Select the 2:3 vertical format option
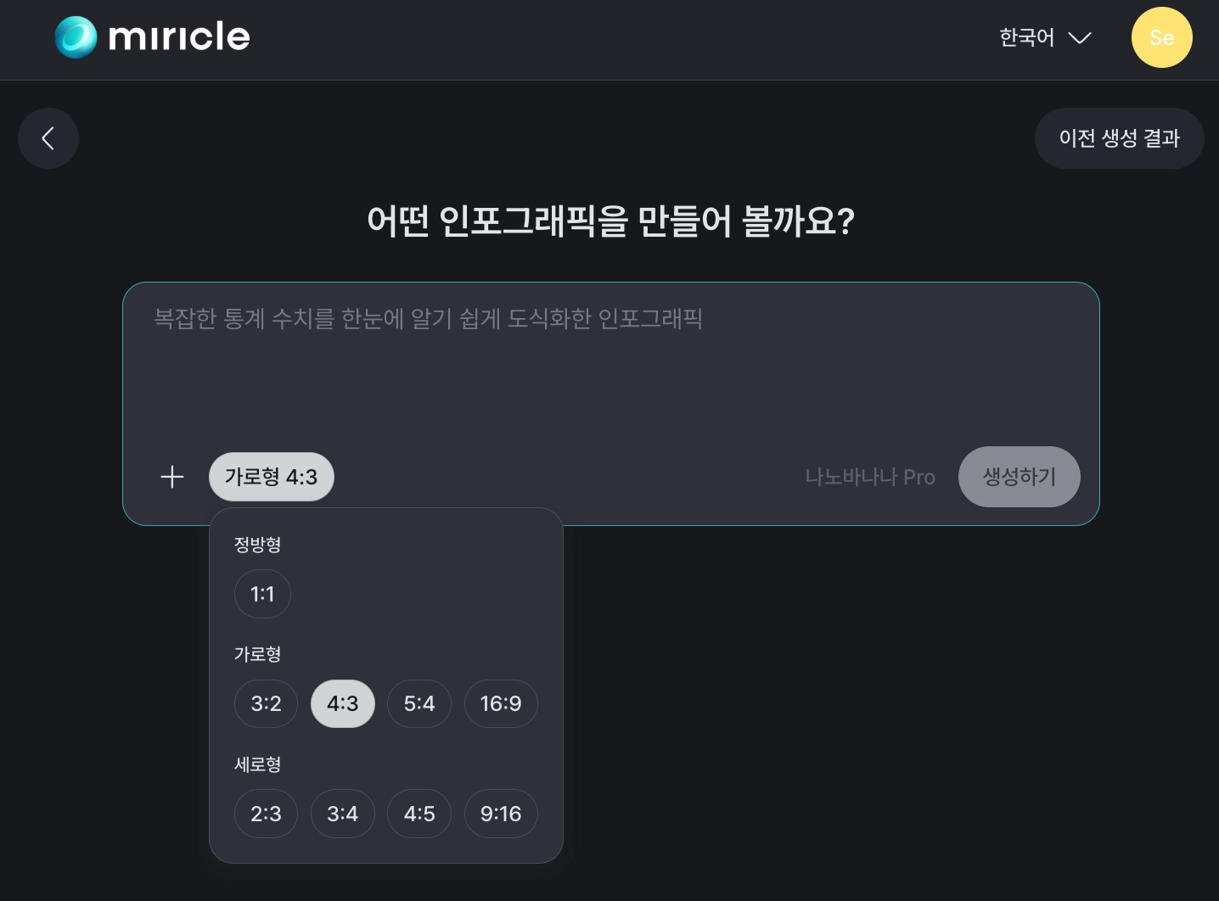1219x901 pixels. pos(266,814)
